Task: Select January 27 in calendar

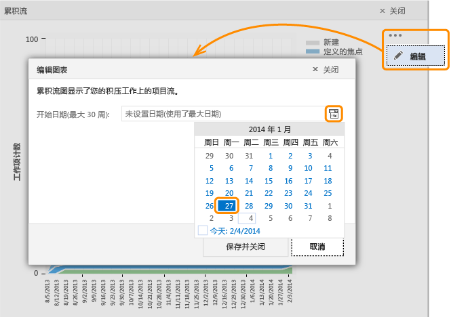Action: click(227, 206)
